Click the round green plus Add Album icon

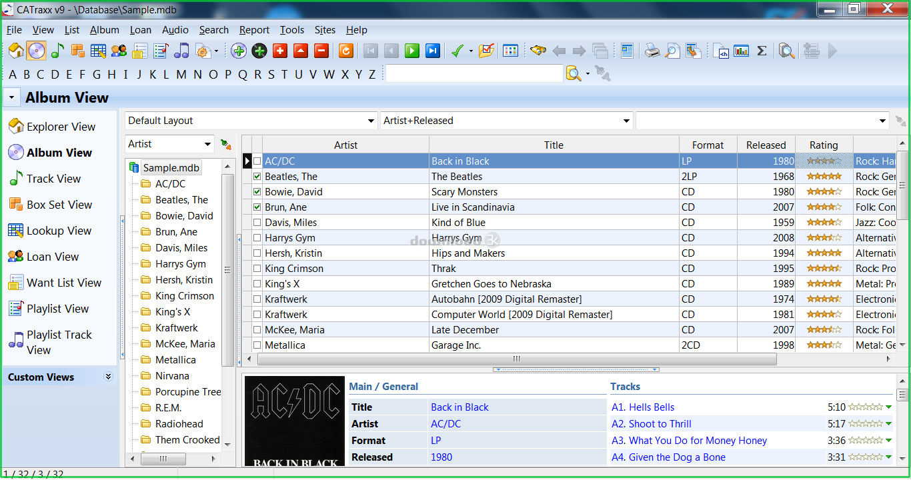[239, 51]
